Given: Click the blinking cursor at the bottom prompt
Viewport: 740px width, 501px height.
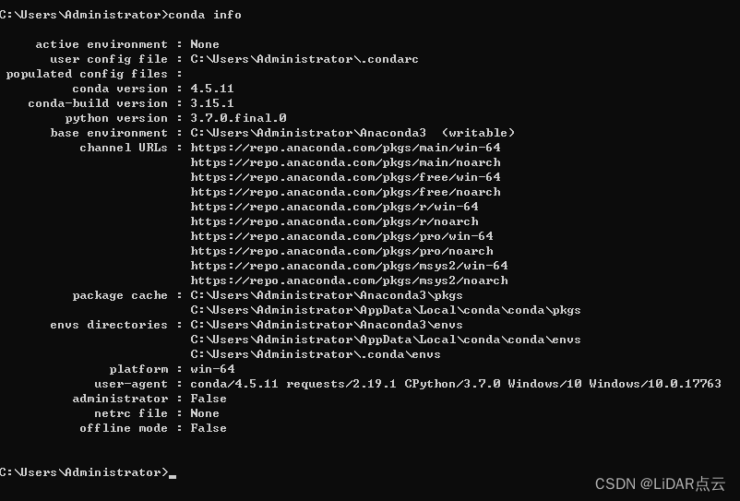Looking at the screenshot, I should [173, 474].
